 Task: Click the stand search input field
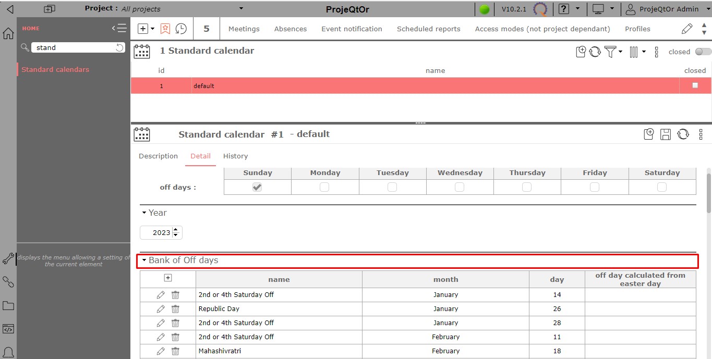pyautogui.click(x=73, y=47)
